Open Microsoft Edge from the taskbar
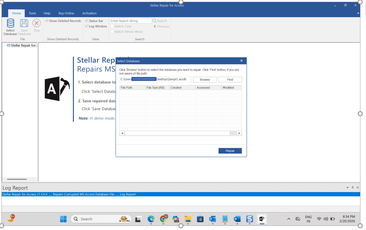This screenshot has width=366, height=230. [151, 219]
